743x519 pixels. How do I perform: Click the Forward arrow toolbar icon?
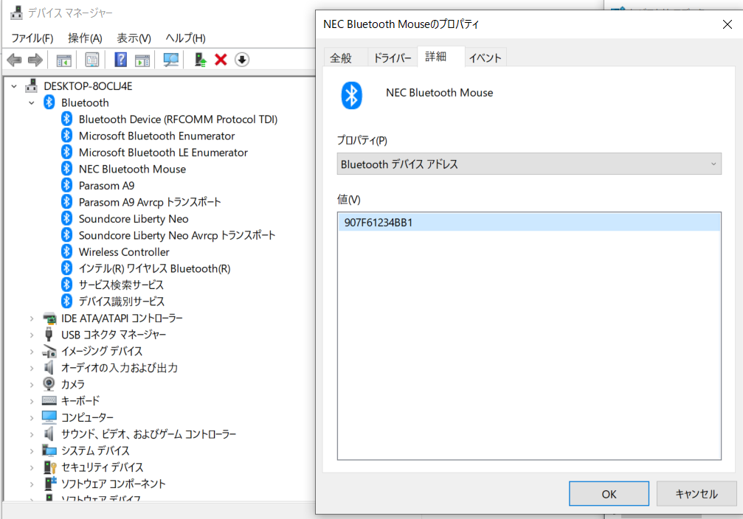pyautogui.click(x=35, y=60)
